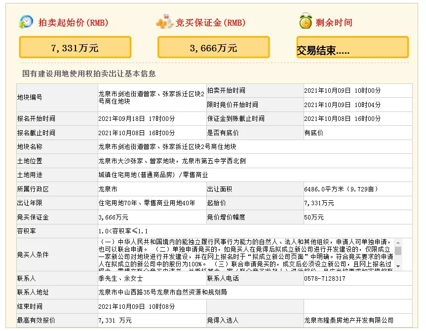Click the 拍卖开始时间 label

click(226, 90)
